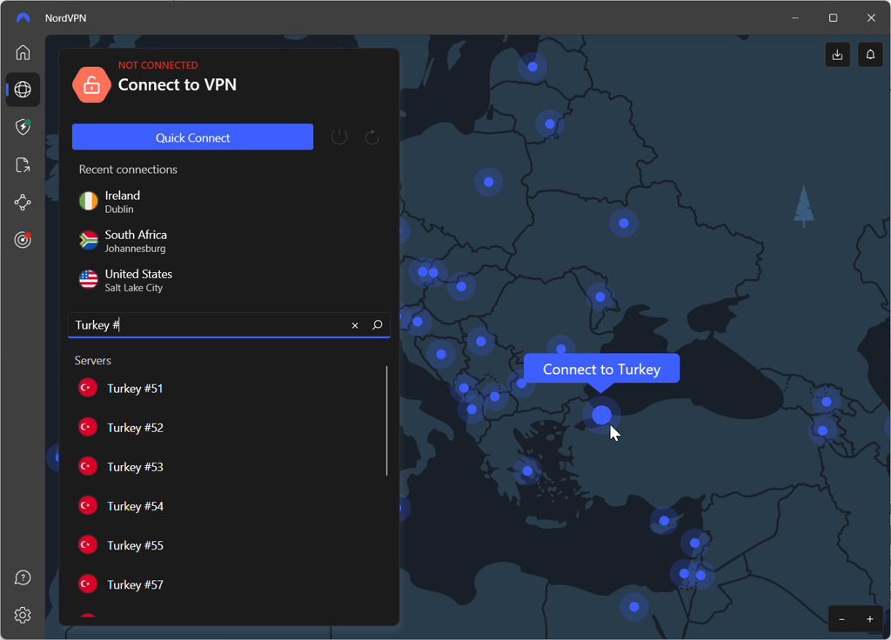Click the South Africa flag icon

[x=88, y=240]
